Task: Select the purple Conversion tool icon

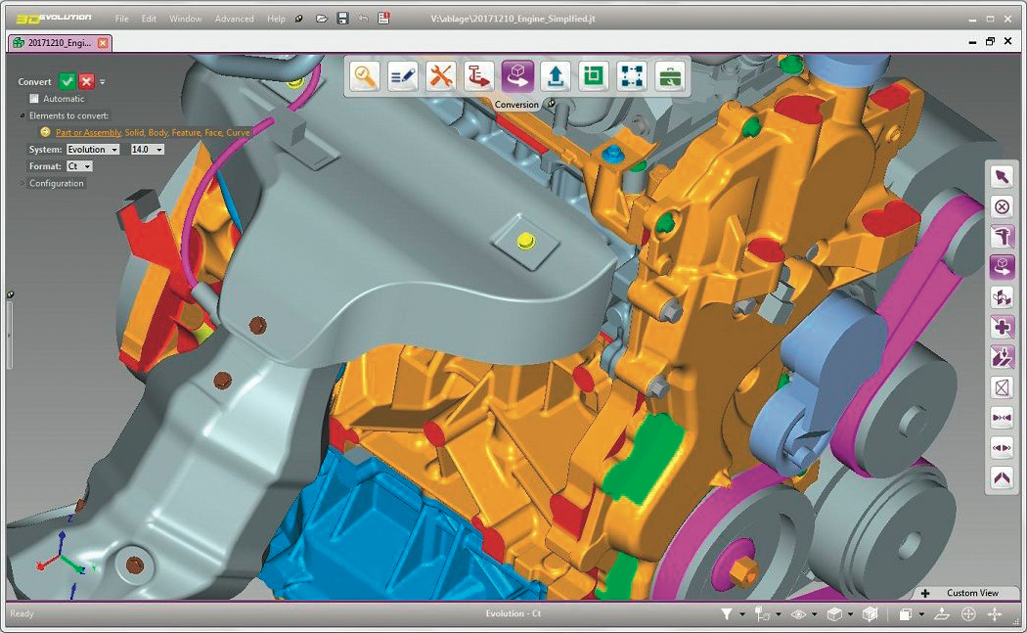Action: tap(517, 76)
